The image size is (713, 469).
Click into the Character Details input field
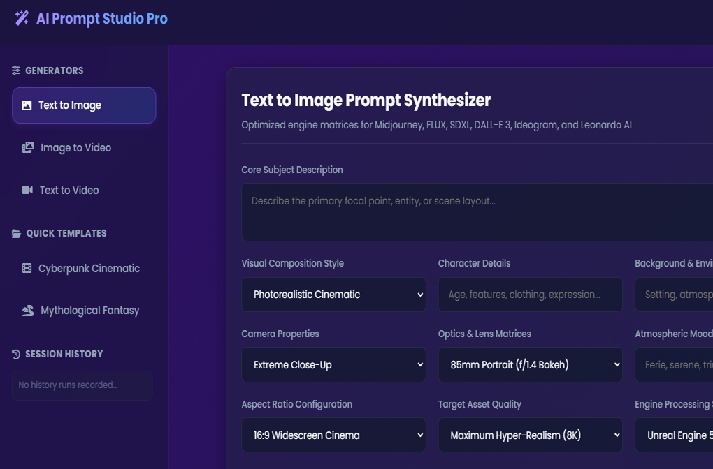pyautogui.click(x=530, y=295)
